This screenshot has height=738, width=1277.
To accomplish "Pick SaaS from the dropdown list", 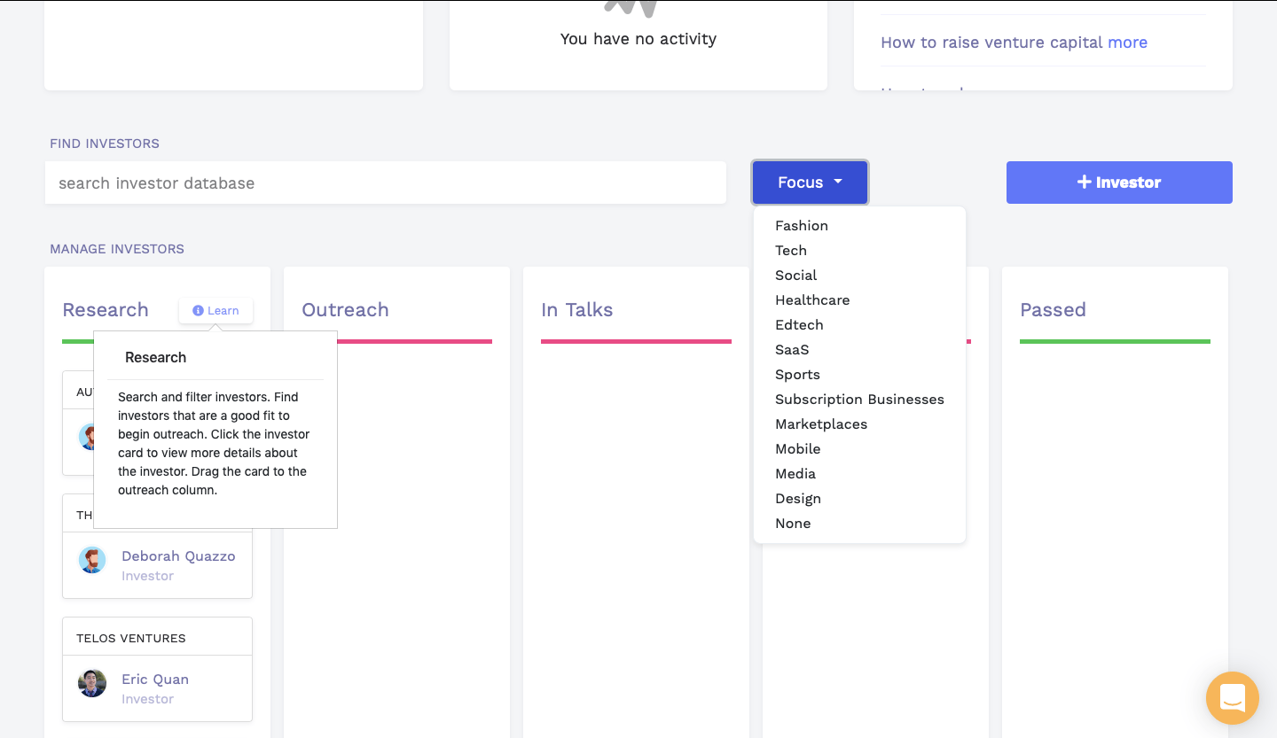I will click(x=792, y=350).
